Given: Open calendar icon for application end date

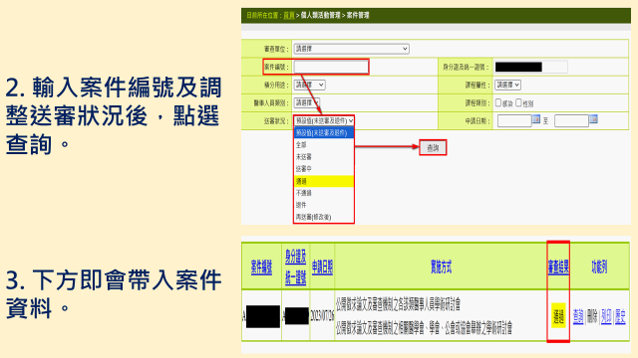Looking at the screenshot, I should [593, 119].
